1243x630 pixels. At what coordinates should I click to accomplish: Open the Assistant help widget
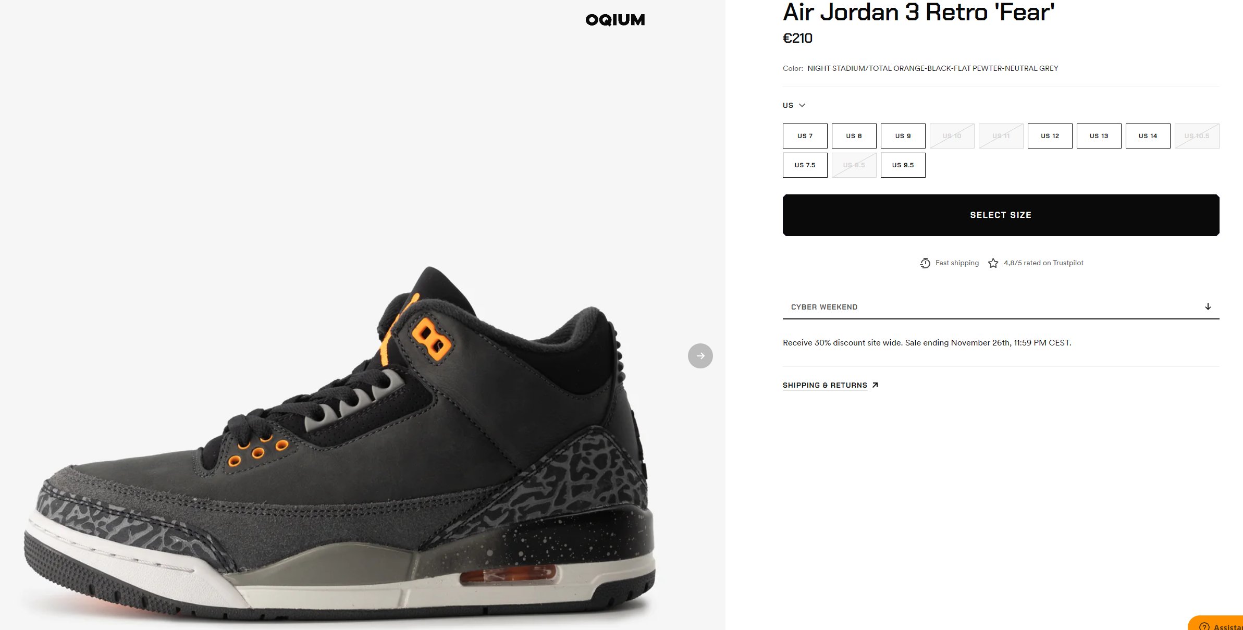click(1216, 623)
